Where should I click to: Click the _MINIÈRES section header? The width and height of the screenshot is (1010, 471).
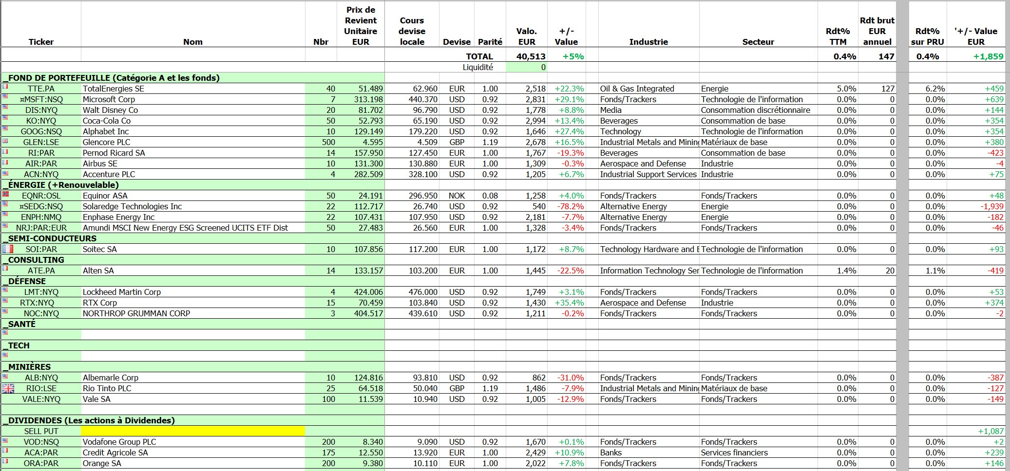[x=193, y=367]
